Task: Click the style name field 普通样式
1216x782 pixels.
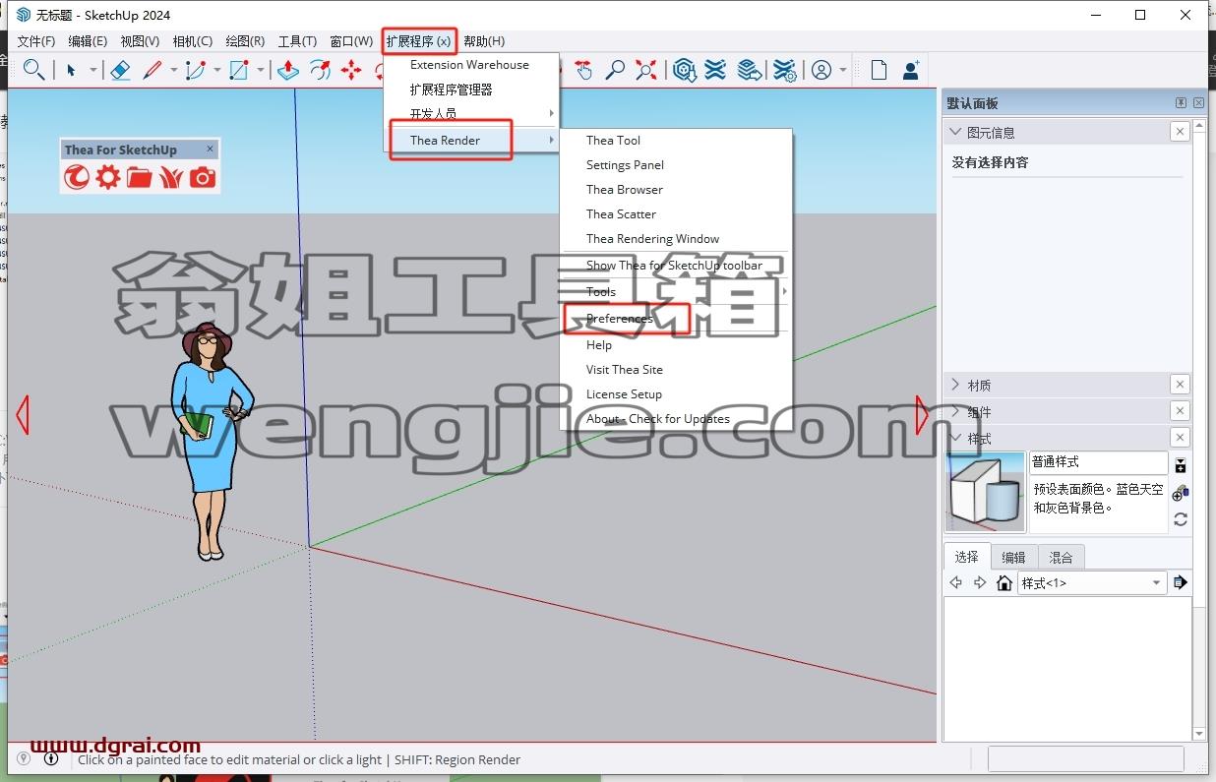Action: pyautogui.click(x=1098, y=461)
